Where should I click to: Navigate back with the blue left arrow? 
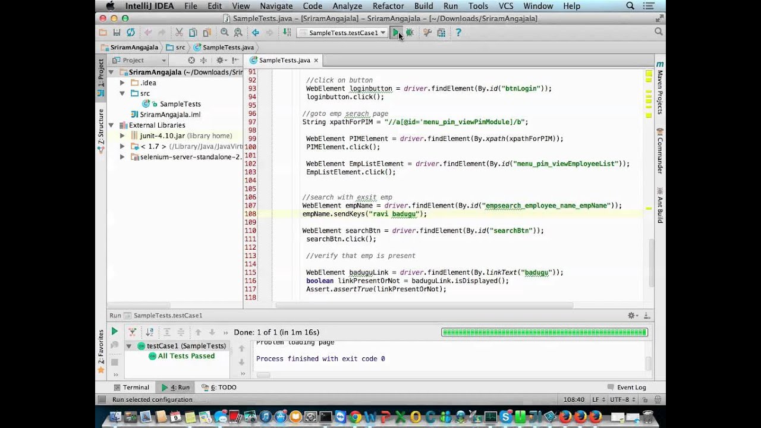pyautogui.click(x=256, y=33)
